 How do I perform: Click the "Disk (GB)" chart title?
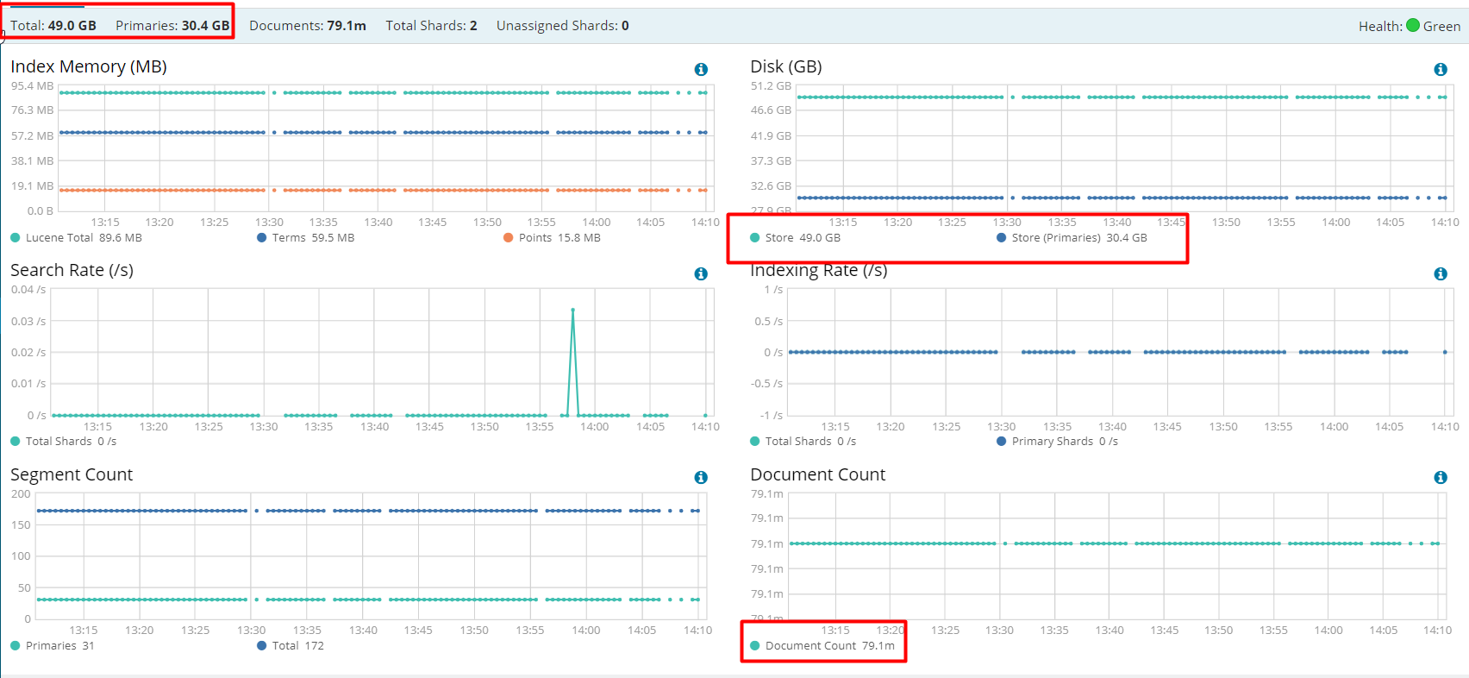[x=786, y=66]
